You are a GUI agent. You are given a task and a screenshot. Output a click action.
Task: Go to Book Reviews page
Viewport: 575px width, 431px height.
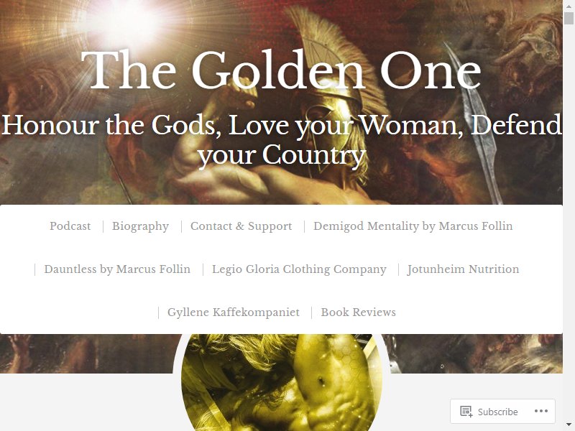coord(358,312)
